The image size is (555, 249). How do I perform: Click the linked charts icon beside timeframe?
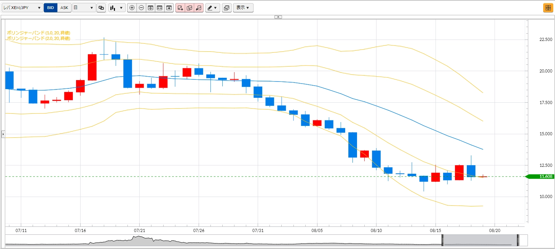[x=101, y=8]
